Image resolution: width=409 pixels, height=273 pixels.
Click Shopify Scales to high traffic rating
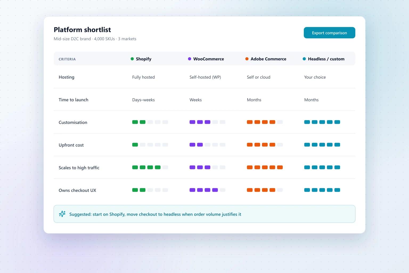coord(150,167)
